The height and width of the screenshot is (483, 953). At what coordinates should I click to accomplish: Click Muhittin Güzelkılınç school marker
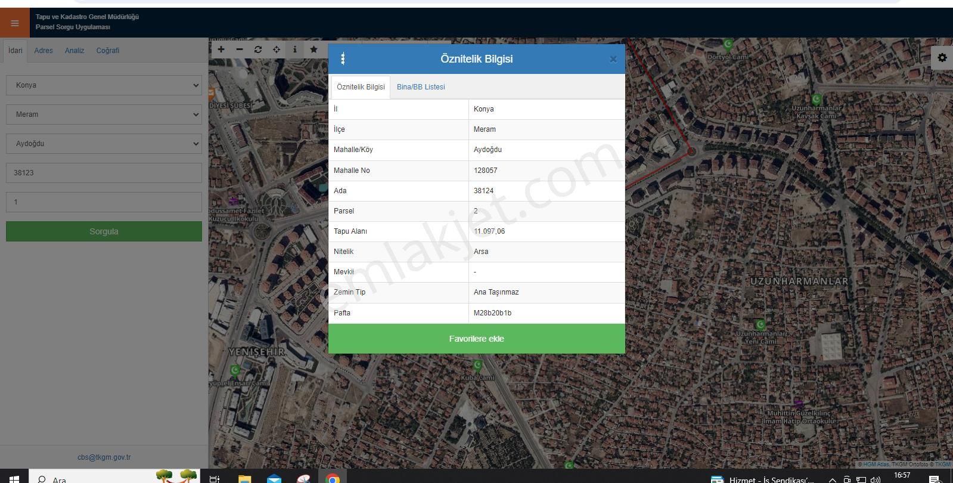(799, 404)
